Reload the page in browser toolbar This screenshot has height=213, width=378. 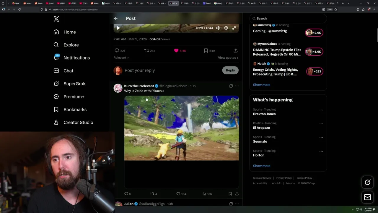[19, 9]
